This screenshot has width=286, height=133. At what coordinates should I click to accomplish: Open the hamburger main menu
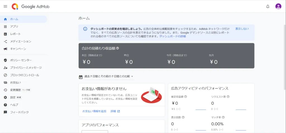[6, 6]
